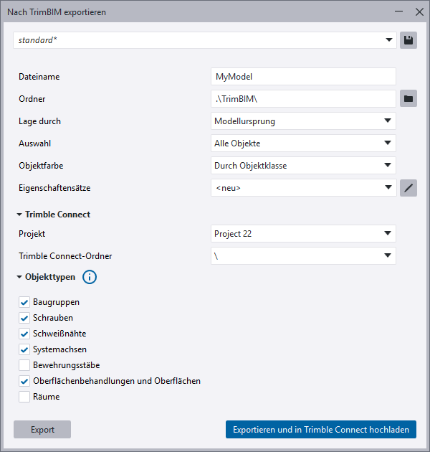Click Exportieren und in Trimble Connect hochladen

pos(320,430)
